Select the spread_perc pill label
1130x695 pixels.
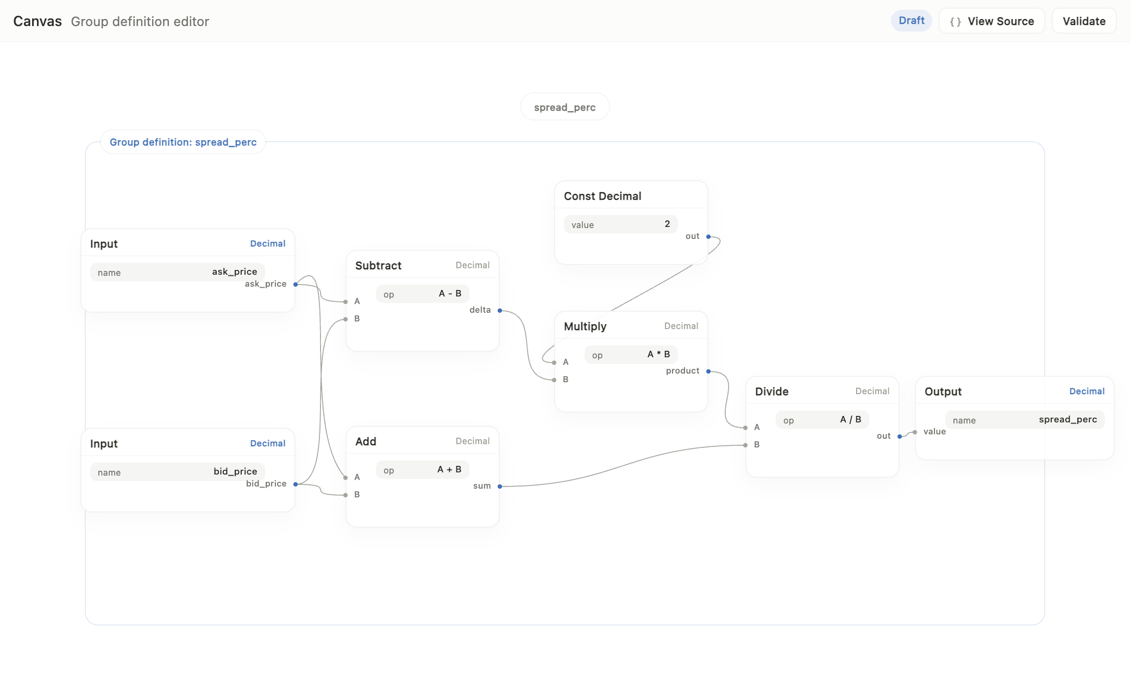564,107
